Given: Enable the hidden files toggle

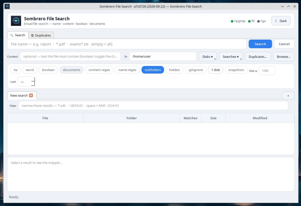Looking at the screenshot, I should coord(174,70).
